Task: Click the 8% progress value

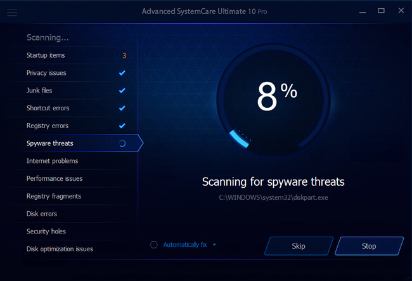Action: pos(277,96)
